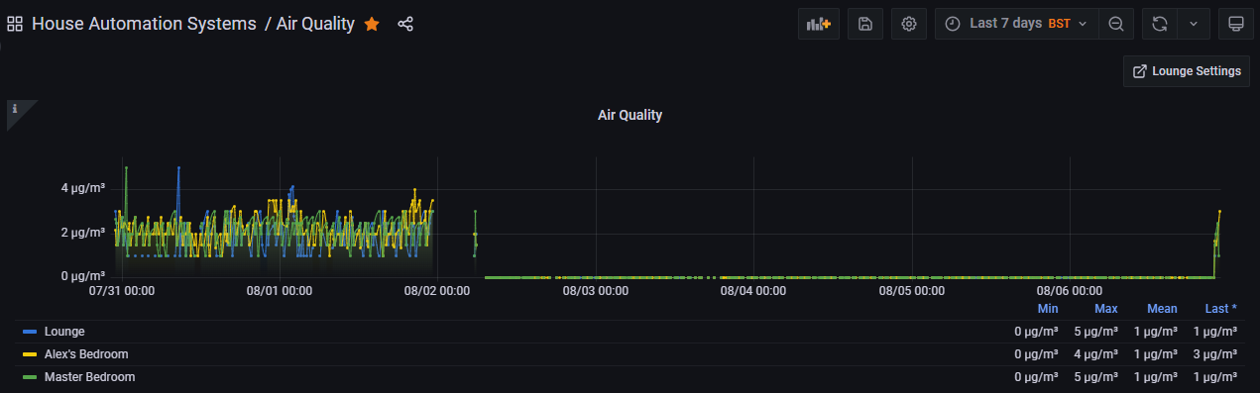Toggle Alex's Bedroom series visibility
Image resolution: width=1260 pixels, height=393 pixels.
tap(86, 353)
